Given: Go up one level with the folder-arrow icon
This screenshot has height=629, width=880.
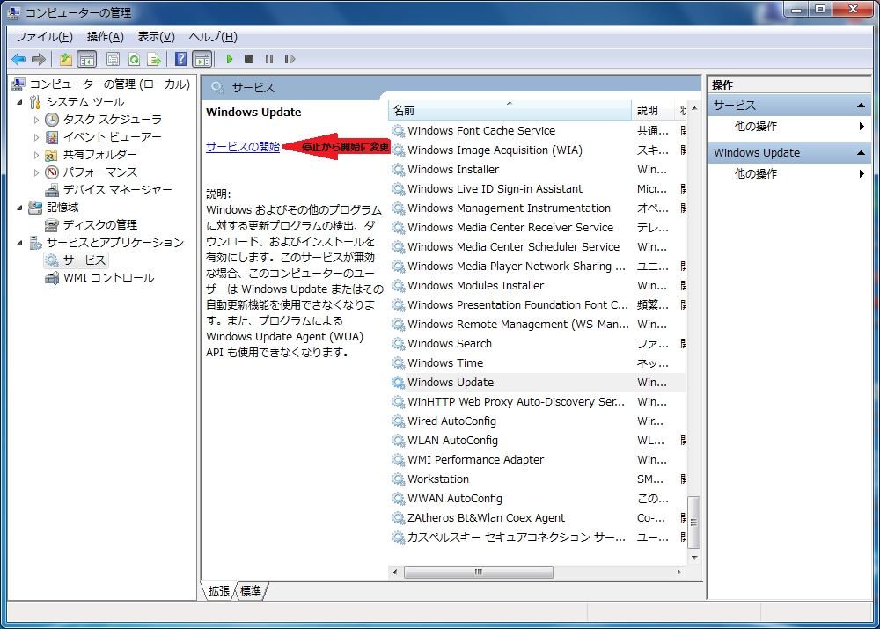Looking at the screenshot, I should (x=66, y=59).
